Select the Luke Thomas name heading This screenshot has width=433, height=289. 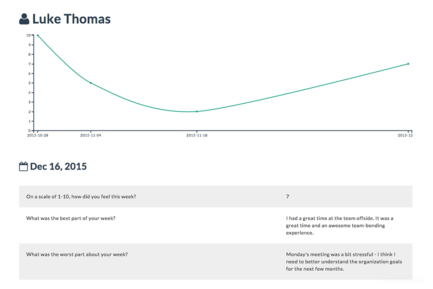pyautogui.click(x=72, y=19)
